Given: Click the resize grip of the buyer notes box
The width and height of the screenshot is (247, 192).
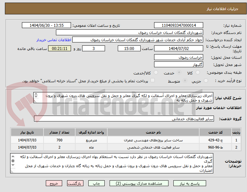Looking at the screenshot, I should coord(12,171).
